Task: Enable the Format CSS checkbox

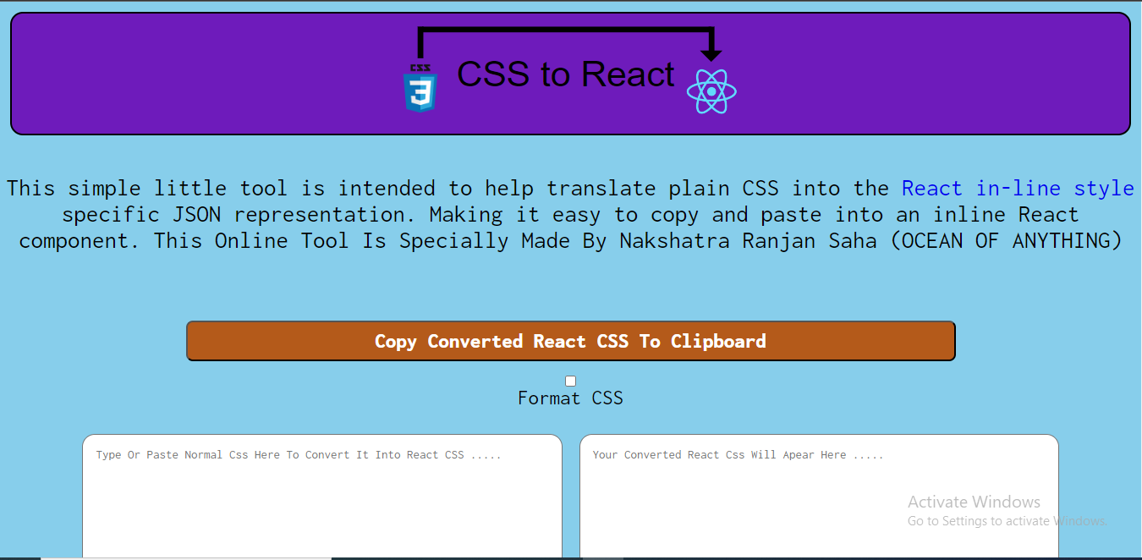Action: pos(571,381)
